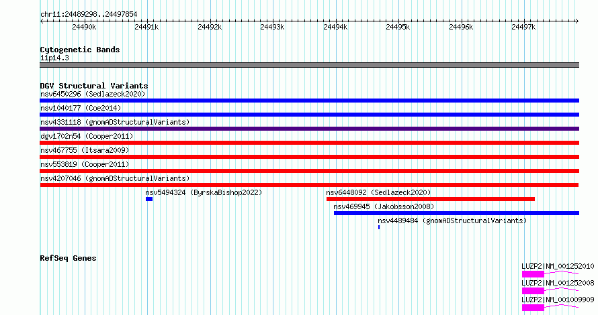
Task: Open nsv4489484 (gnomADStructuralVariants) label
Action: click(452, 220)
